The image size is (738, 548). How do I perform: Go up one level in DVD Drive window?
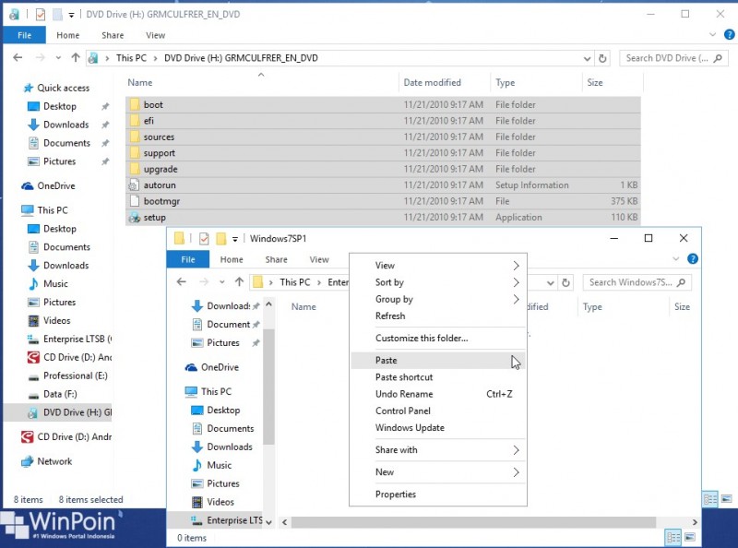pyautogui.click(x=76, y=58)
